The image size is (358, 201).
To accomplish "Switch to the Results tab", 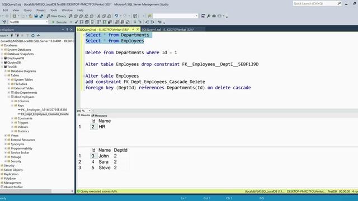I will pos(84,116).
